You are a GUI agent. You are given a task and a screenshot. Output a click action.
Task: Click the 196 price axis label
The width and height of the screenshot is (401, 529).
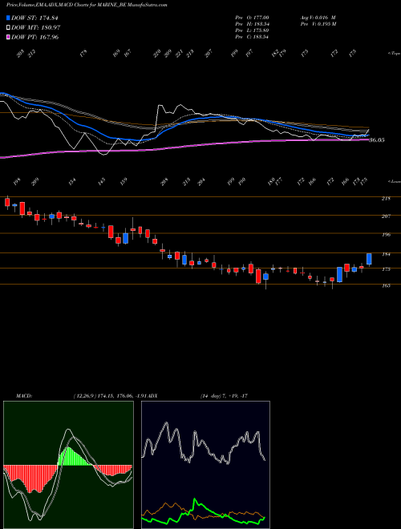[x=386, y=235]
